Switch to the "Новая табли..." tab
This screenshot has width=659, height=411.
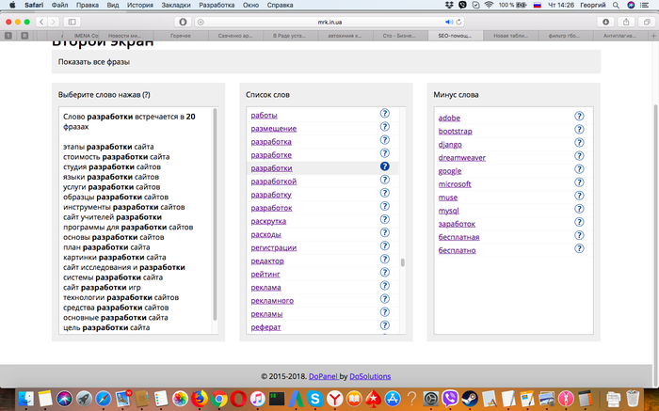click(508, 36)
